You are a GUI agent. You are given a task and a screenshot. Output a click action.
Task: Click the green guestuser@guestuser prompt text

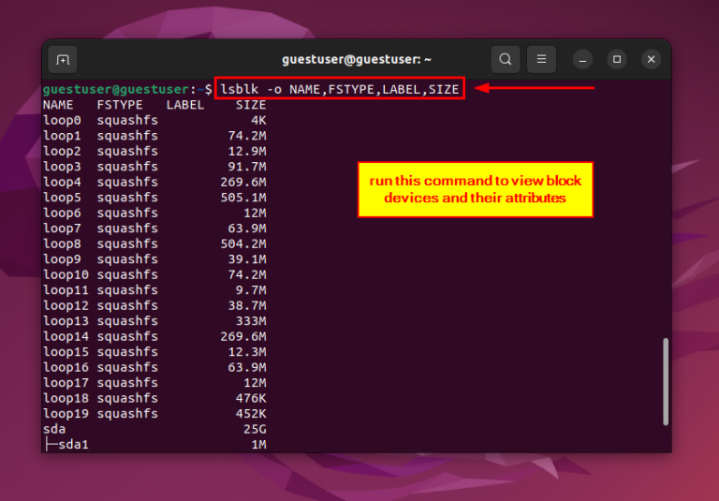116,89
